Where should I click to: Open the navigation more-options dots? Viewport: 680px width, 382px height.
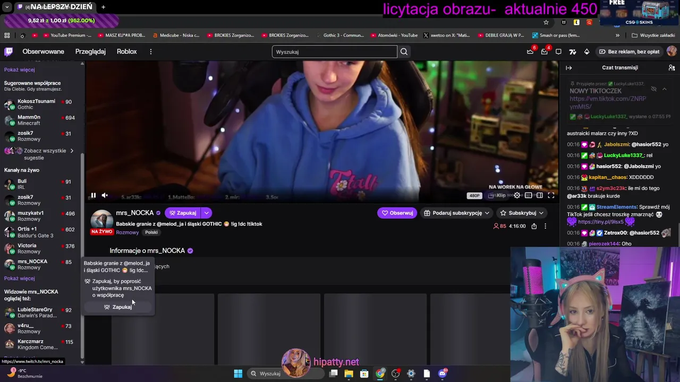click(x=151, y=51)
